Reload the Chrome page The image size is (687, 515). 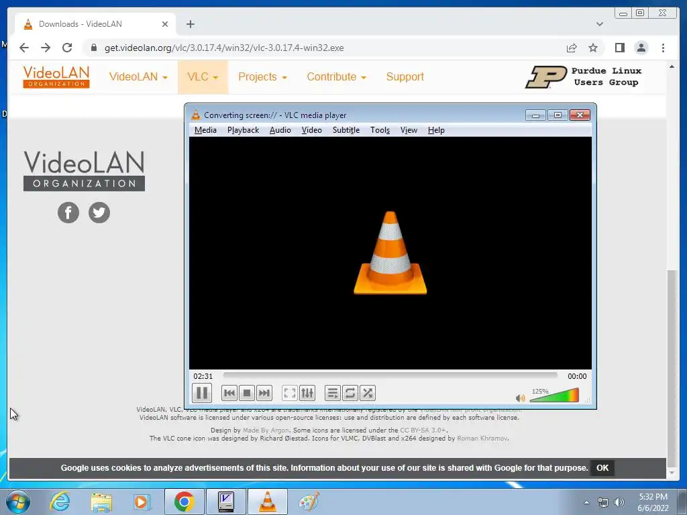pos(67,48)
